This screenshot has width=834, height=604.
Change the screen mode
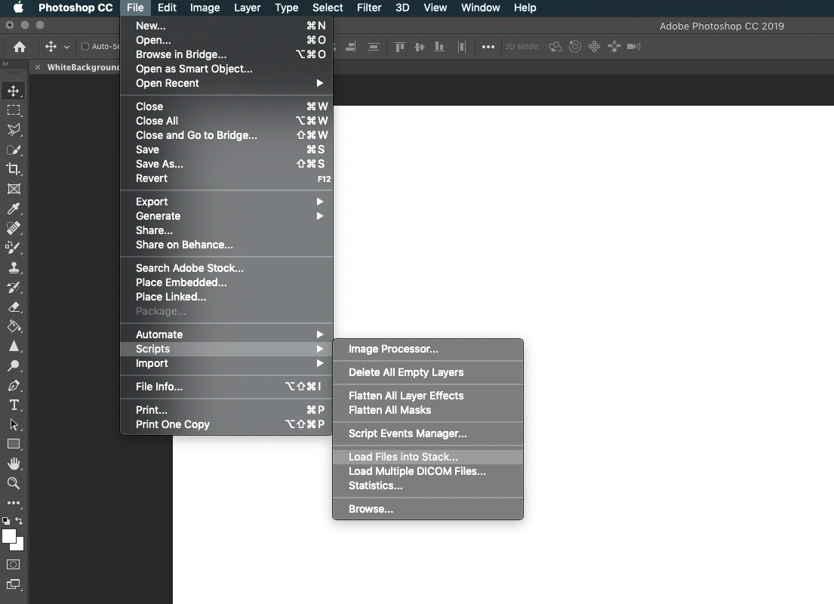pos(14,584)
